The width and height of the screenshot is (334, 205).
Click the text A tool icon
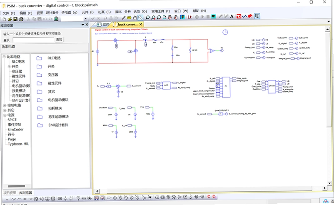tap(232, 16)
